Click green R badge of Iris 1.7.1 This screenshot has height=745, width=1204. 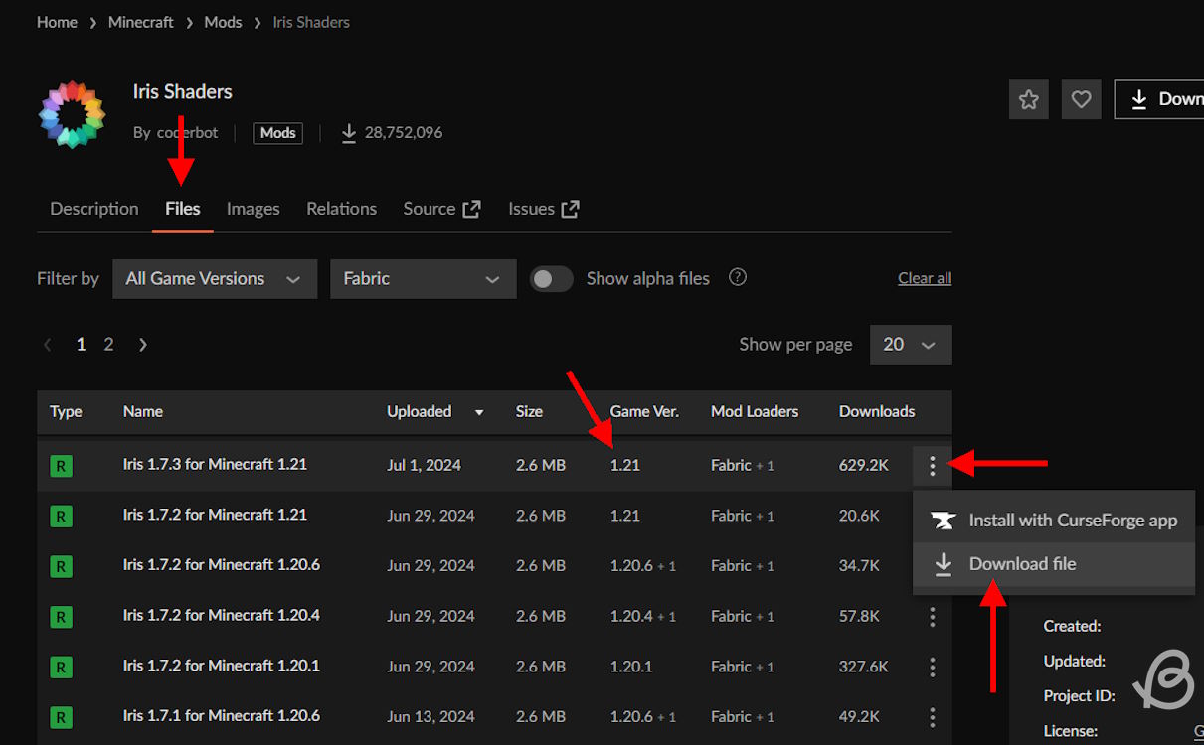click(x=61, y=717)
